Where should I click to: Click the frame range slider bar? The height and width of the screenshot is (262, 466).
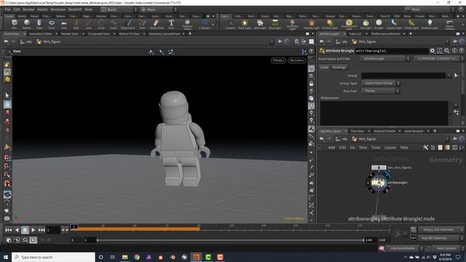click(x=230, y=240)
